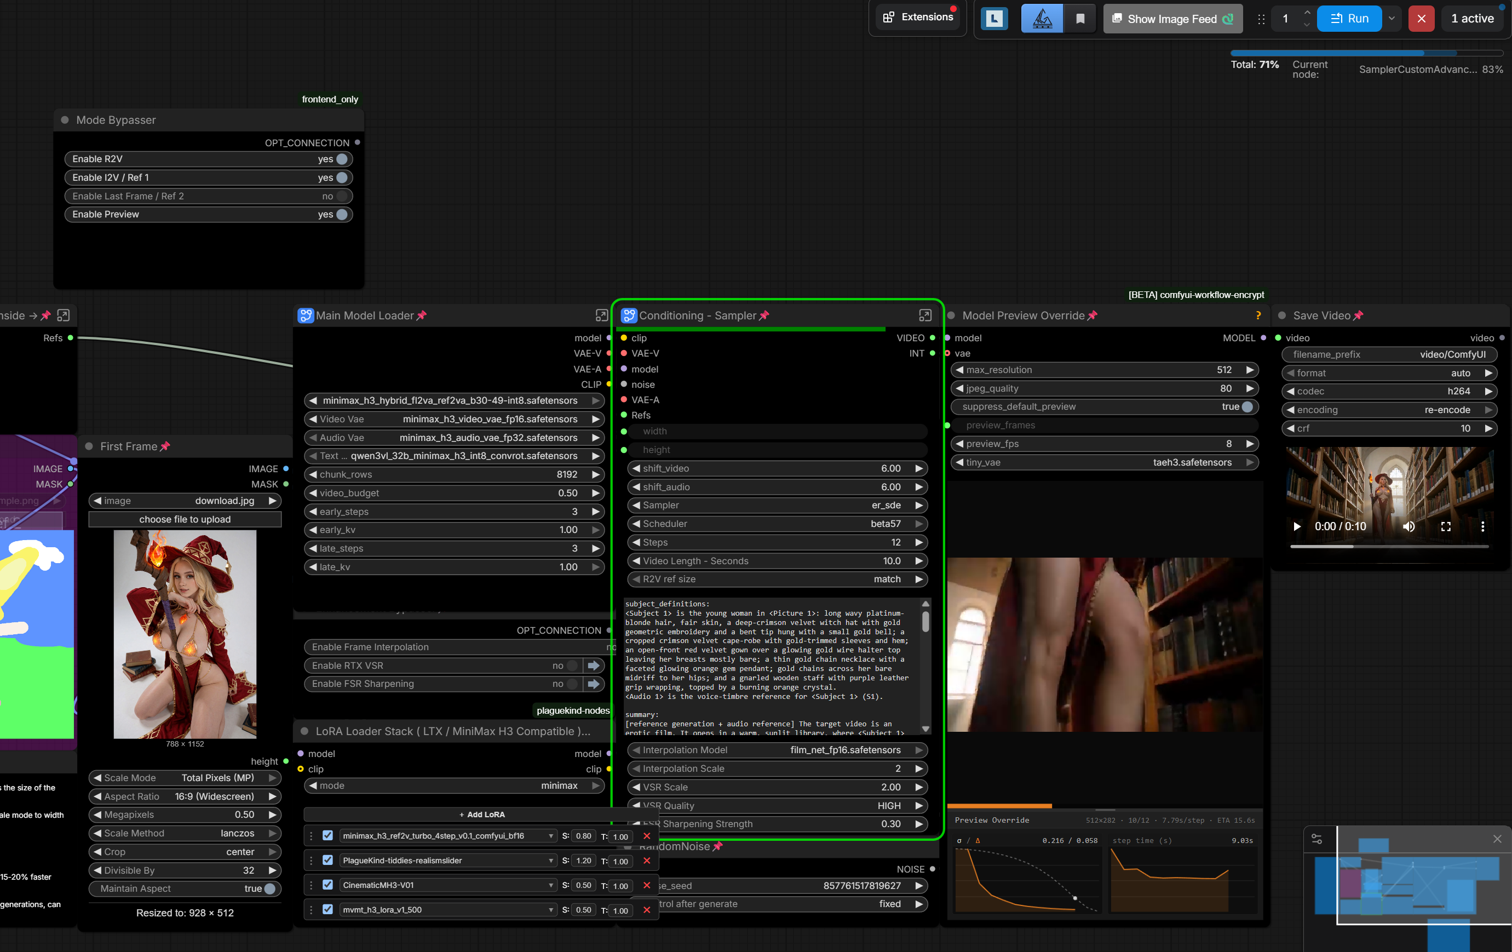Remove the minimax_h3_ref2v_turbo LoRA row

pos(647,836)
